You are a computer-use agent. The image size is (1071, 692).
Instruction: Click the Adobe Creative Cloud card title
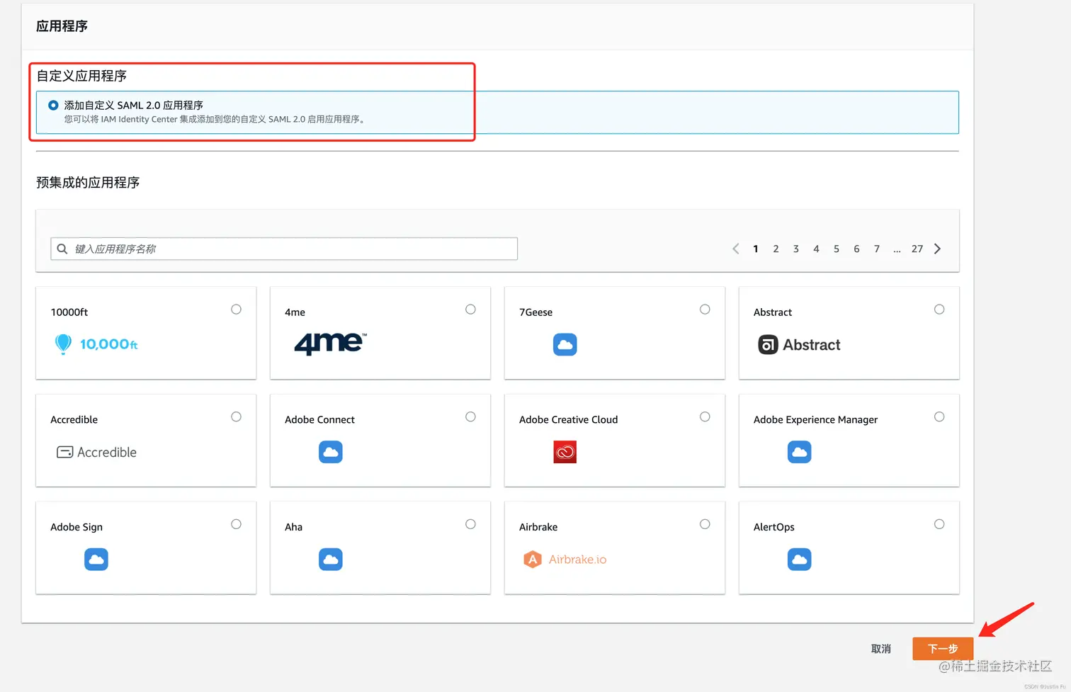point(568,420)
